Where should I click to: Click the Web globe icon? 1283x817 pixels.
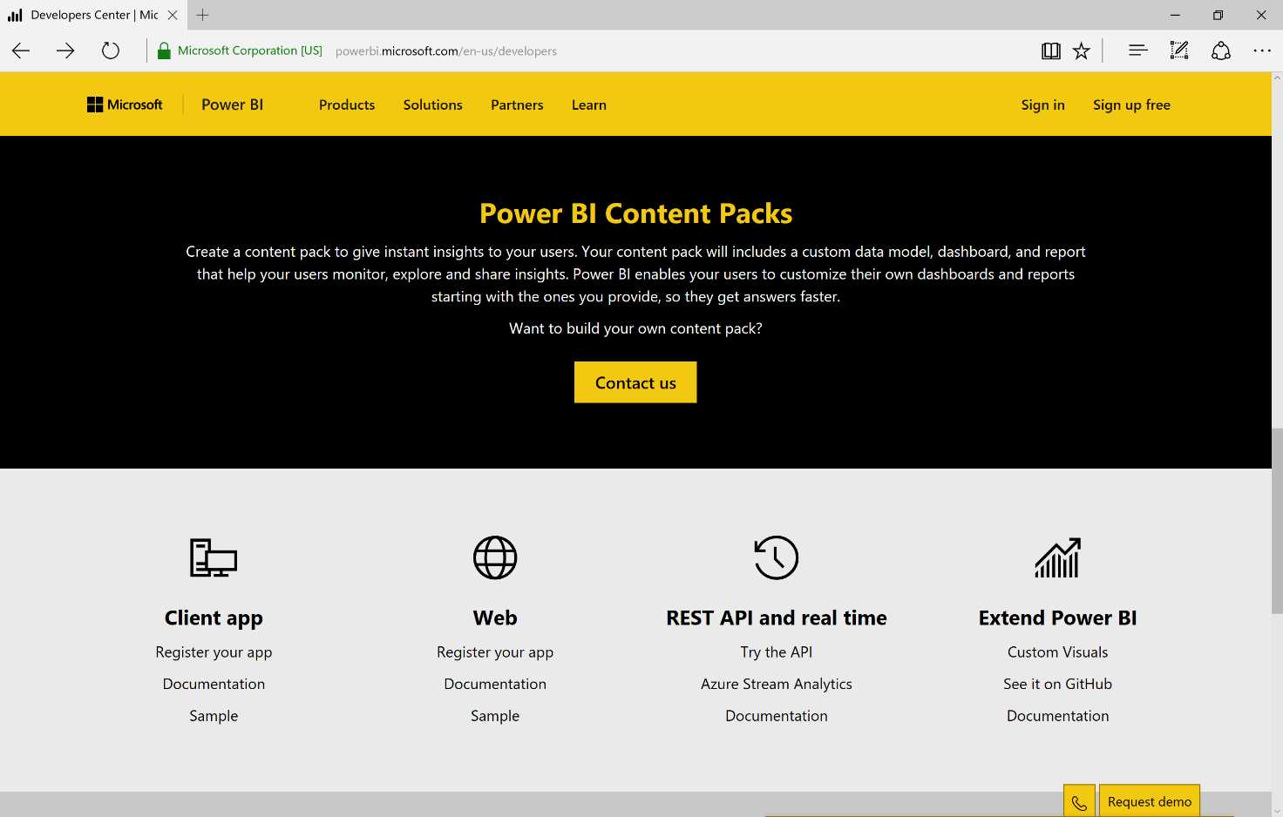point(495,557)
